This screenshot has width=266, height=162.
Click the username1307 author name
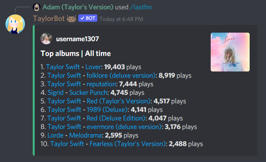tap(78, 39)
